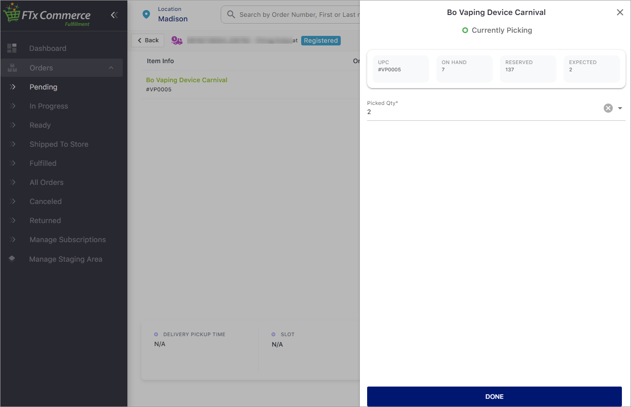Clear the Picked Qty value

(x=608, y=108)
